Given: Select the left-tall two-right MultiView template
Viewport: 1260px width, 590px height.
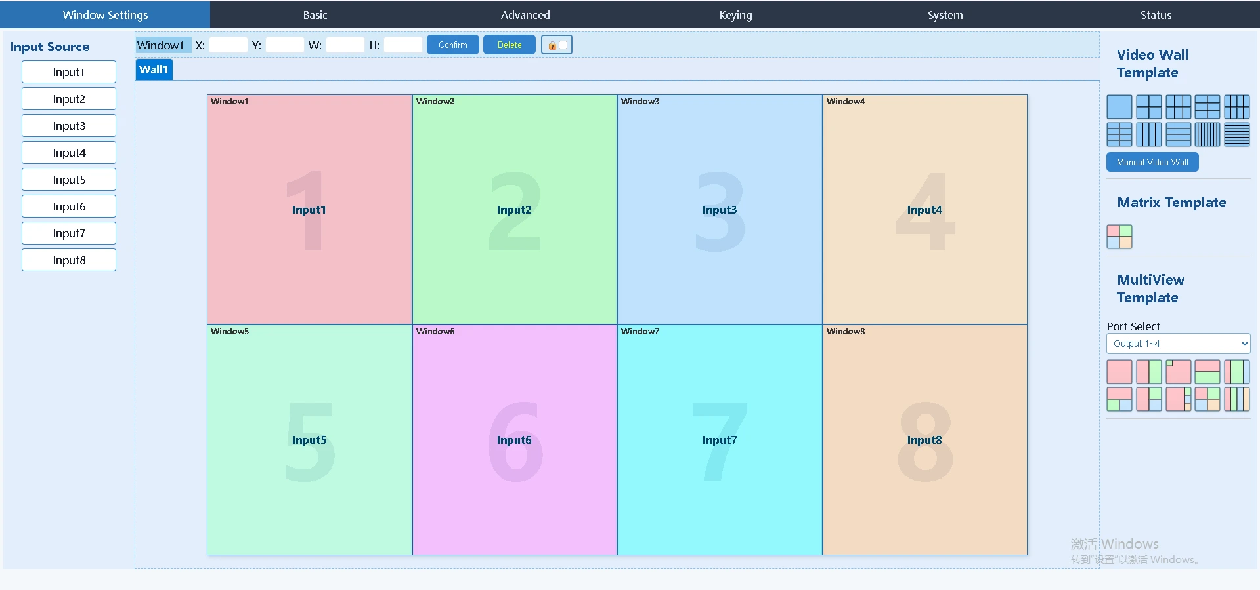Looking at the screenshot, I should click(x=1149, y=399).
